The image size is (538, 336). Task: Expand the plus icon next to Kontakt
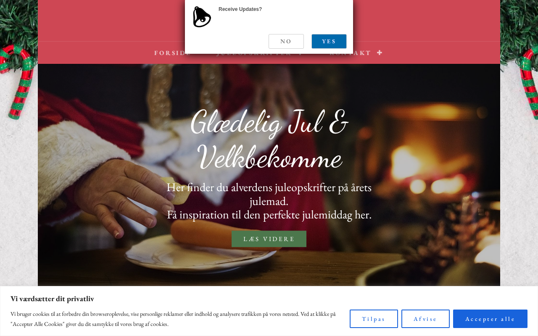380,52
